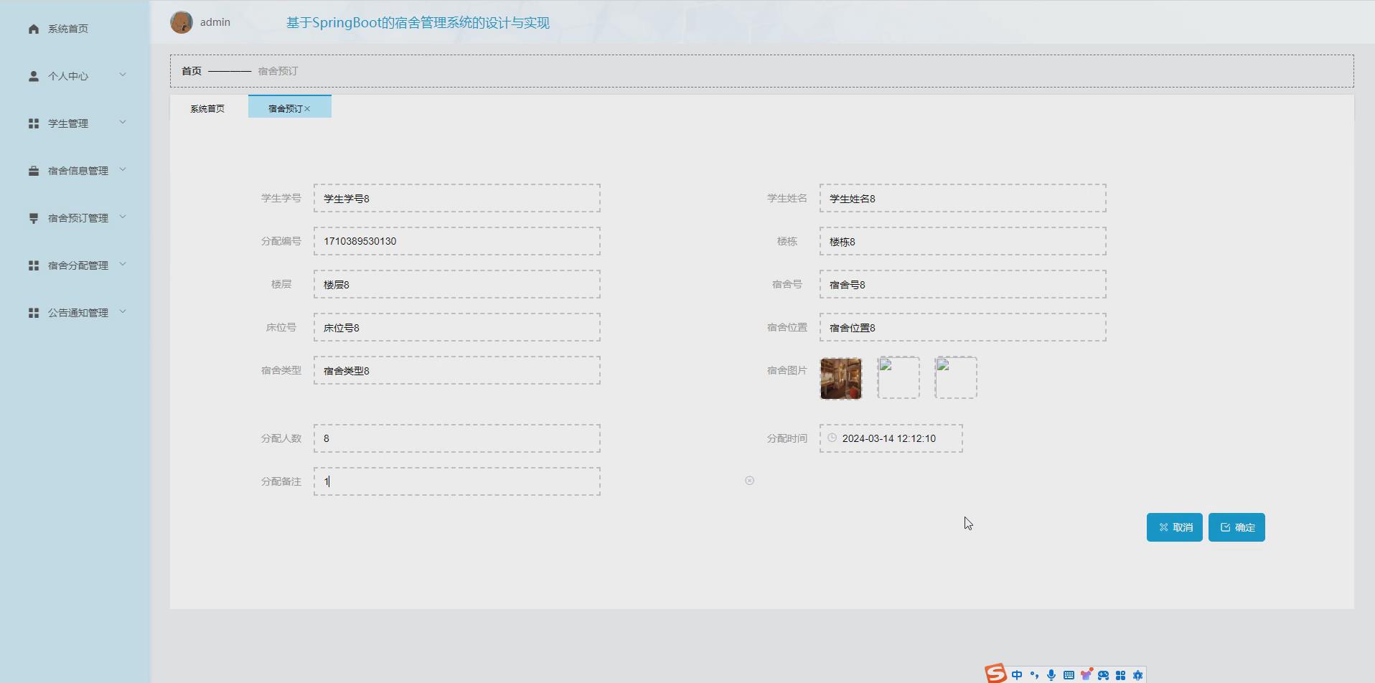Viewport: 1375px width, 683px height.
Task: Click inside the 分配备注 input field
Action: (456, 481)
